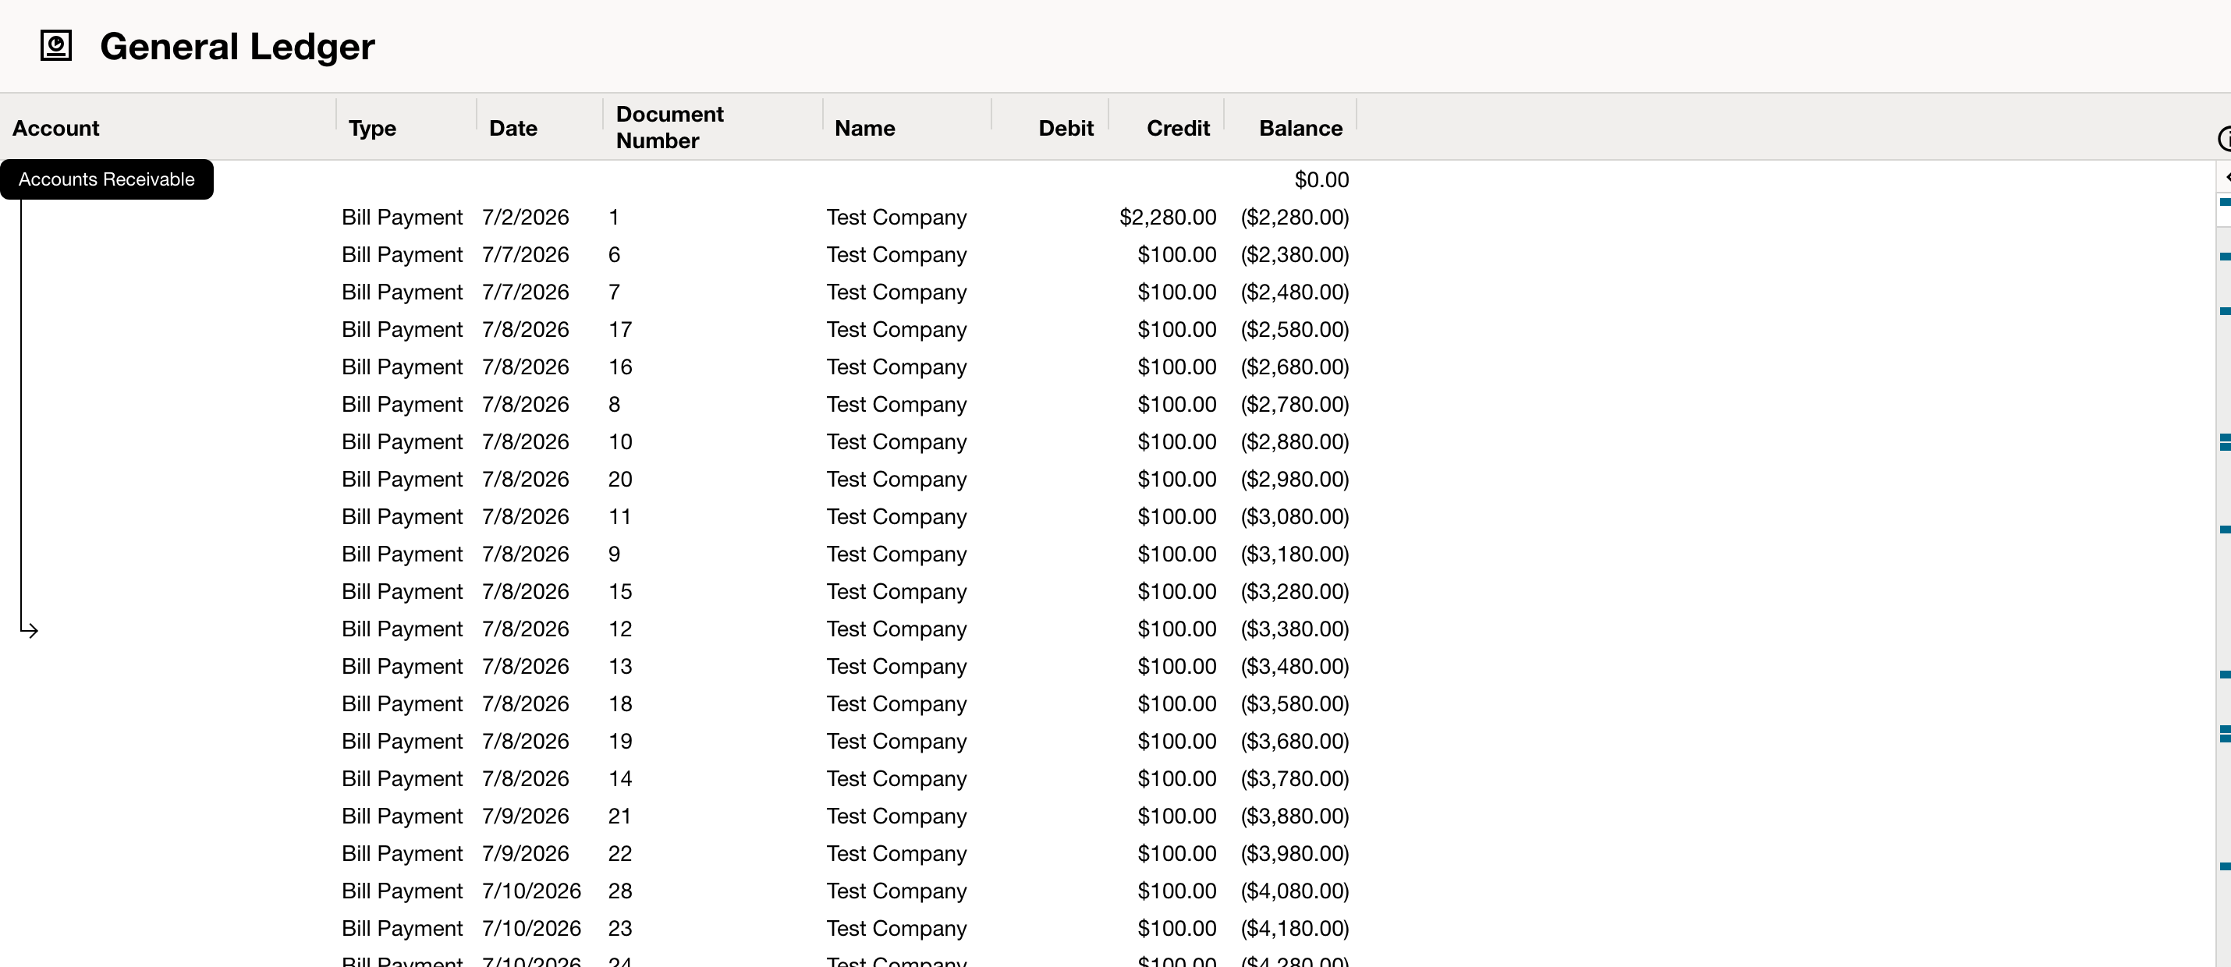
Task: Click the vertical scrollbar track on the right
Action: pos(2223,563)
